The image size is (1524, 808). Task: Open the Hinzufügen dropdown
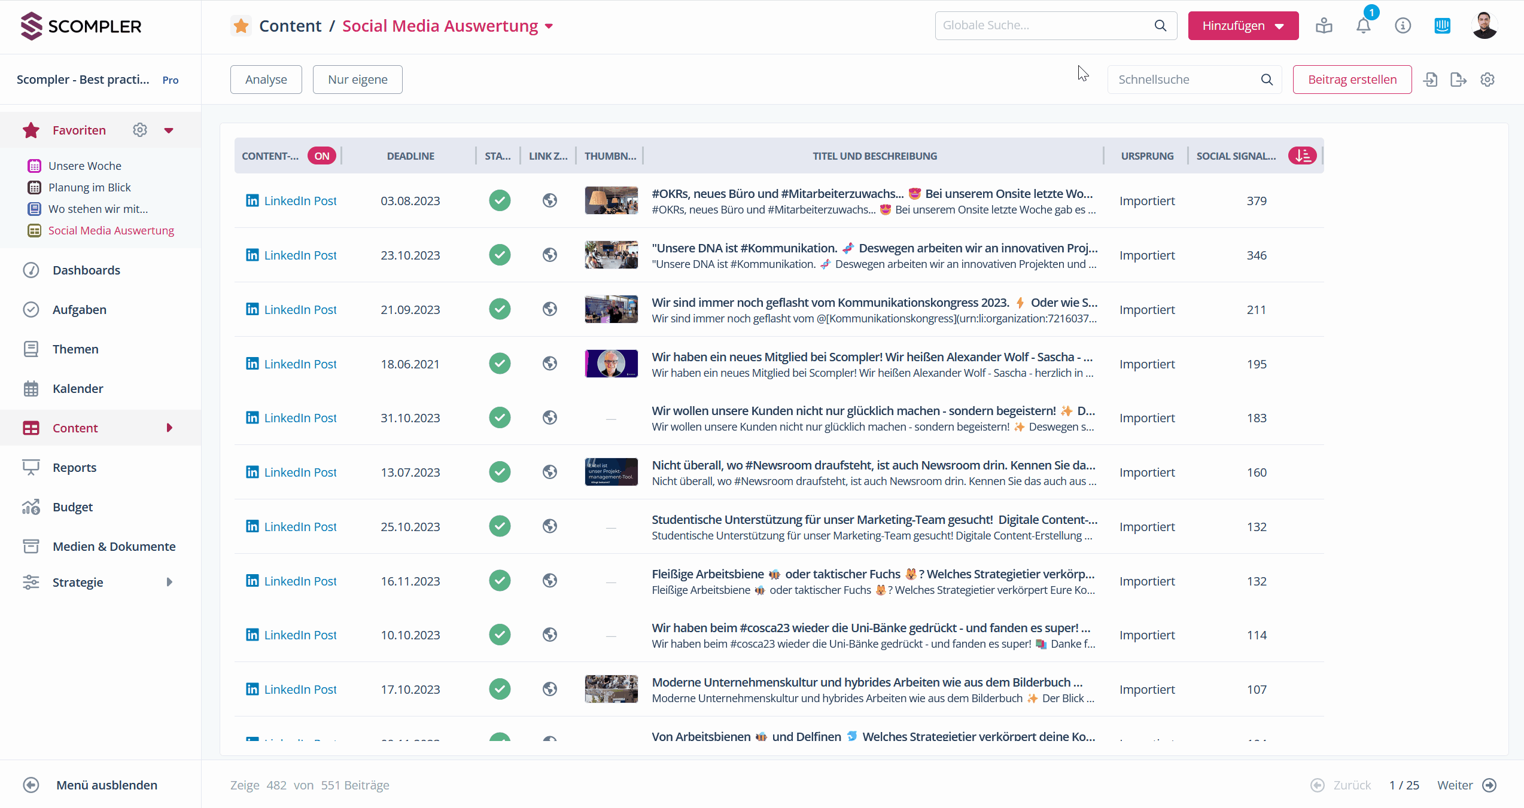(x=1243, y=26)
